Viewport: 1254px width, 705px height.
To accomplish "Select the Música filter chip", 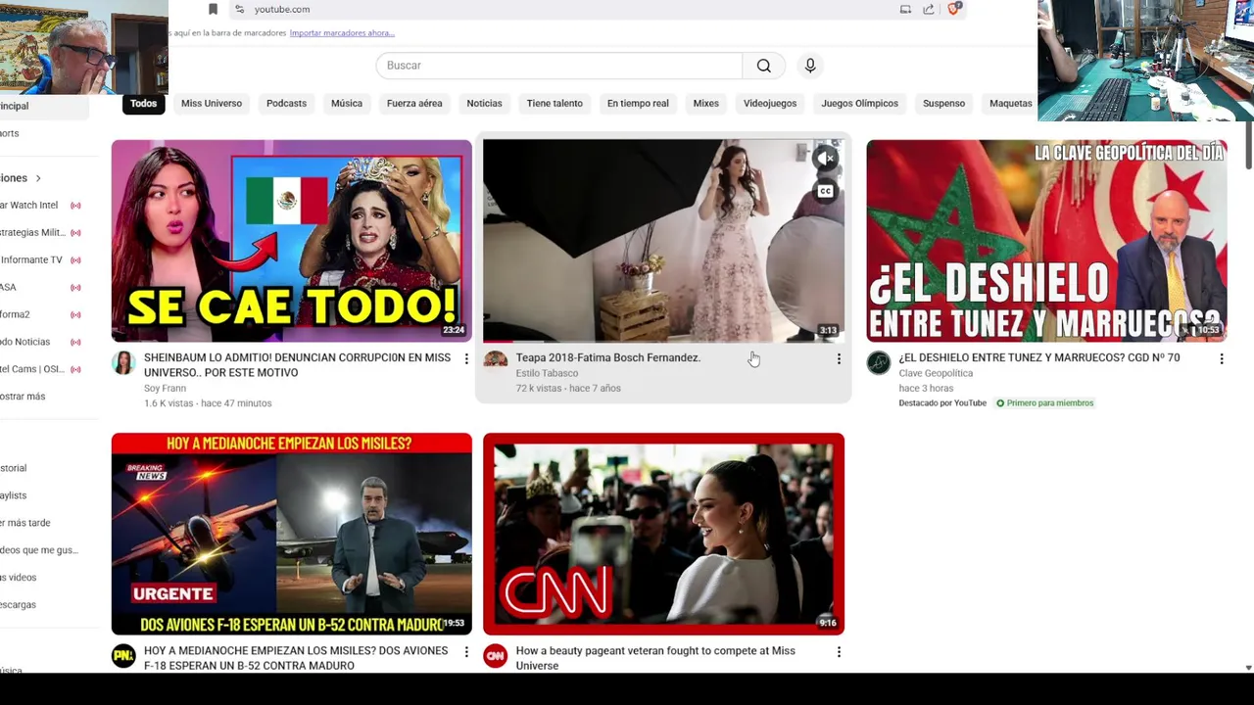I will click(347, 103).
